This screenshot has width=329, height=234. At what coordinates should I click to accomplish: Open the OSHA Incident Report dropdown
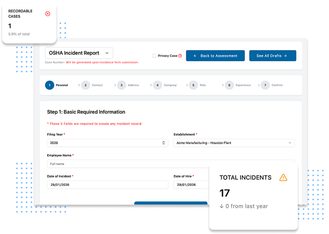tap(79, 53)
